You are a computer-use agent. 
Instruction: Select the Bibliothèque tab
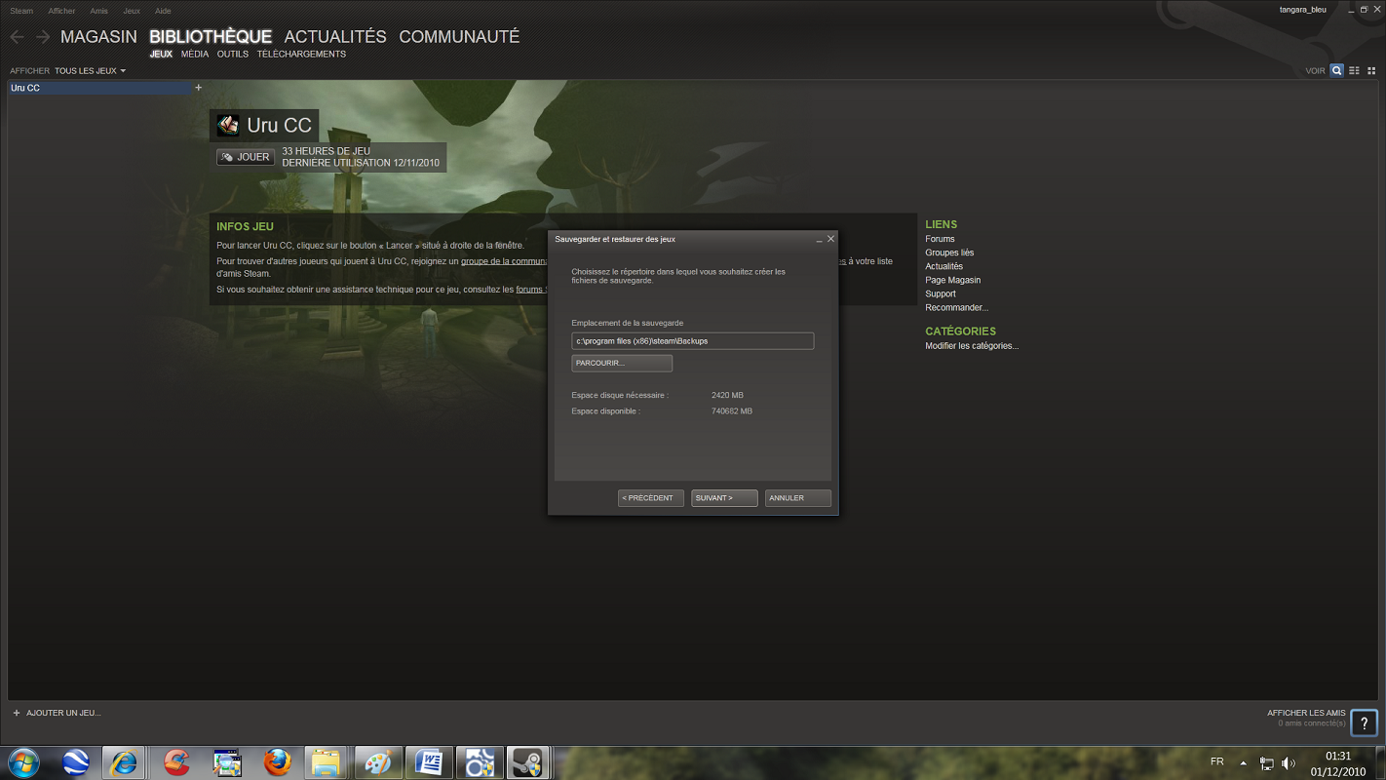pyautogui.click(x=211, y=37)
